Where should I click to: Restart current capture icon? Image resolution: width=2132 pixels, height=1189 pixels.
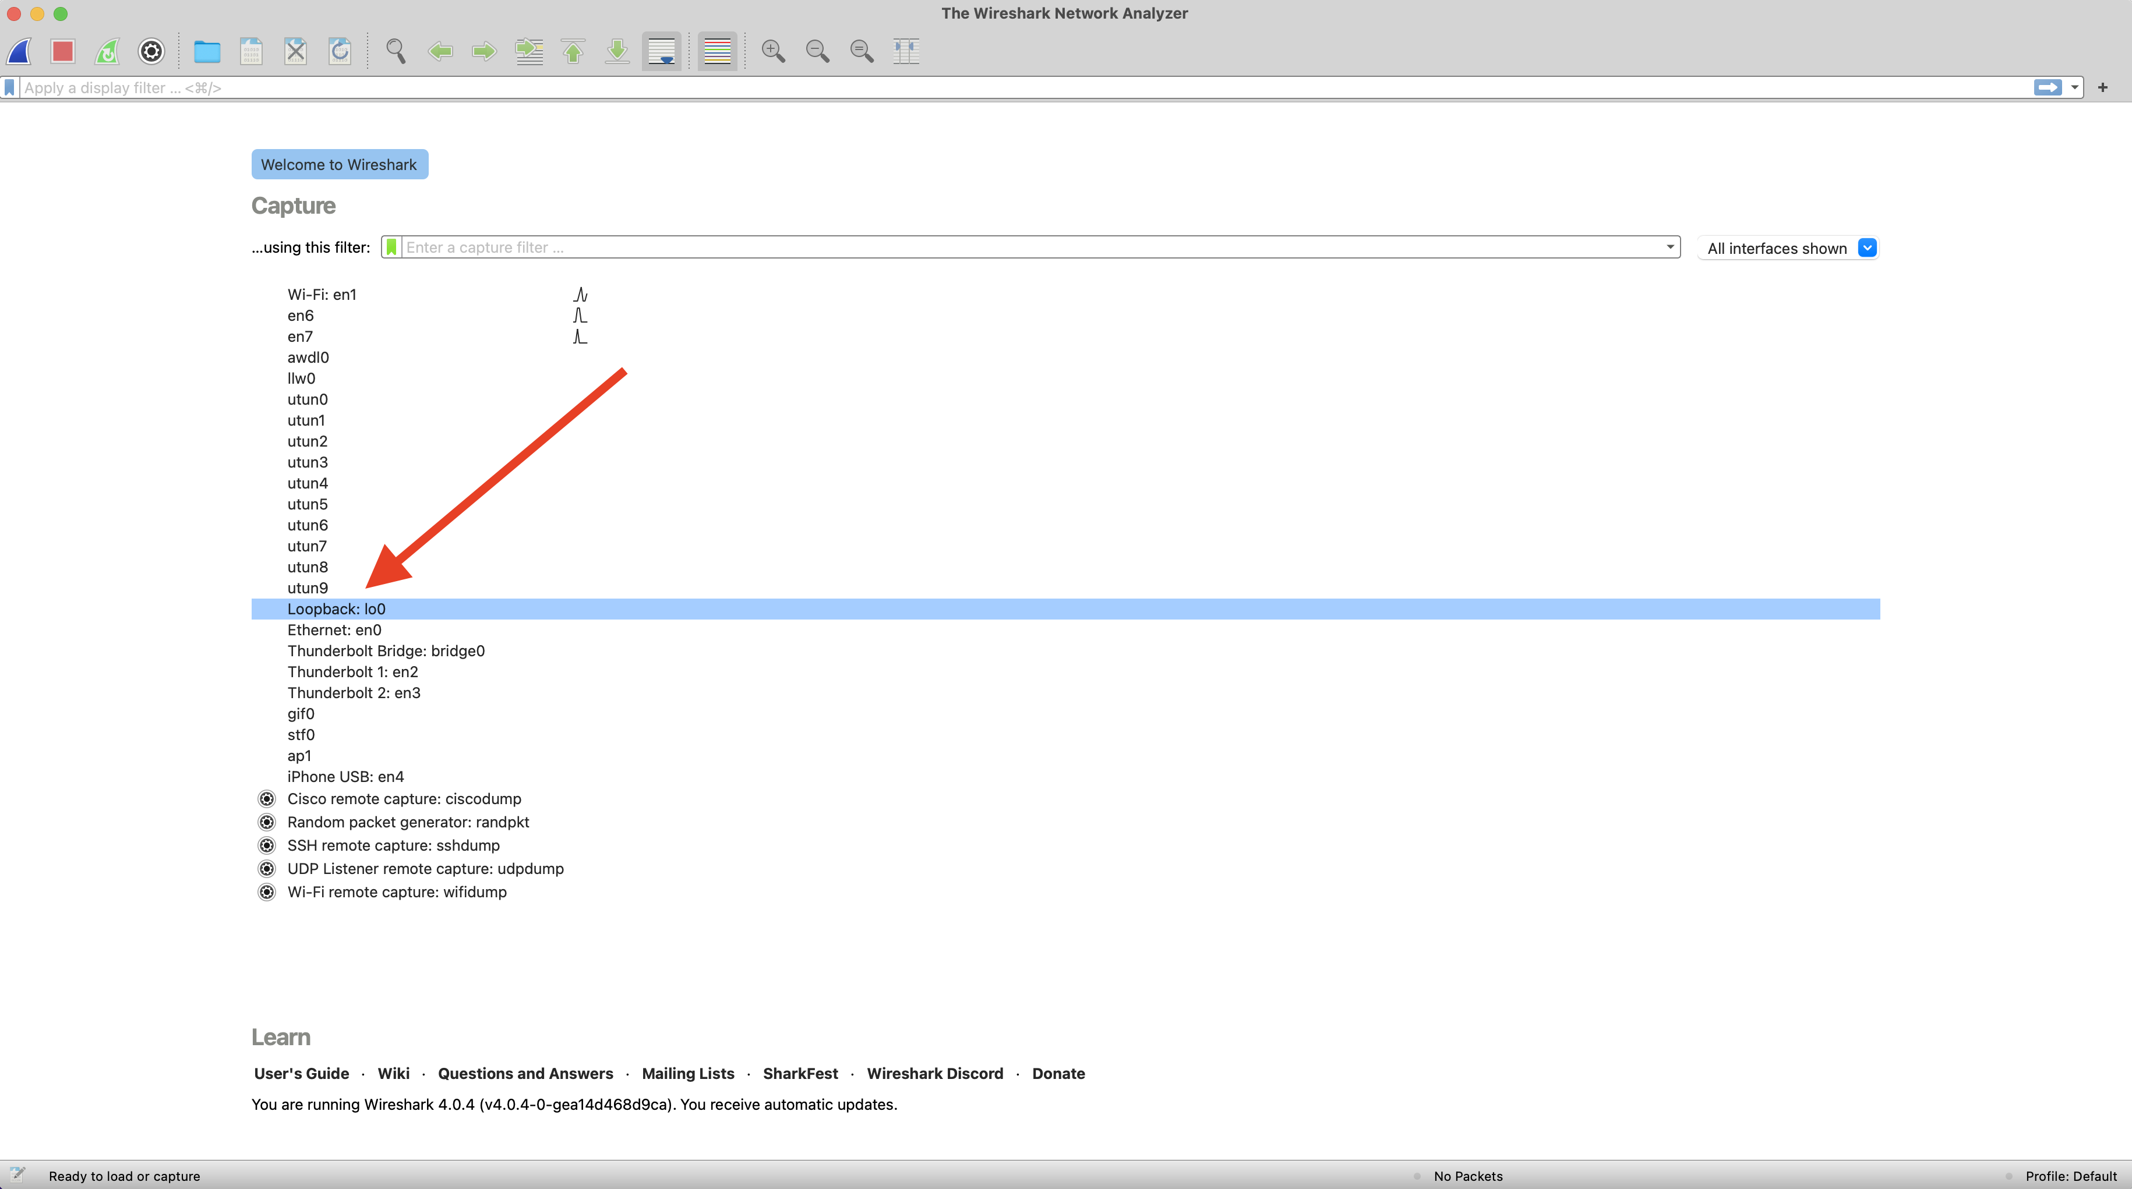(x=107, y=51)
